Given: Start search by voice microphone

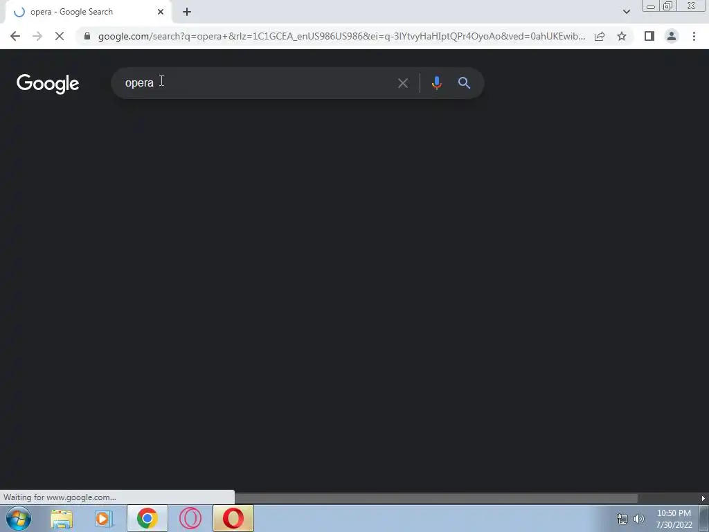Looking at the screenshot, I should click(436, 83).
